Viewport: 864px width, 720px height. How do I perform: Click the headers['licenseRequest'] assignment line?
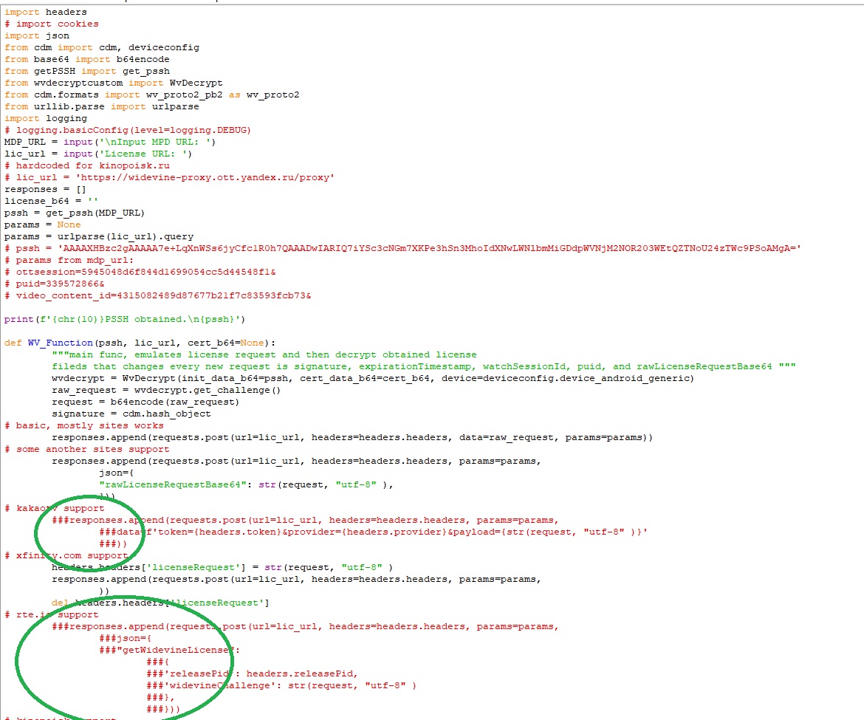222,569
